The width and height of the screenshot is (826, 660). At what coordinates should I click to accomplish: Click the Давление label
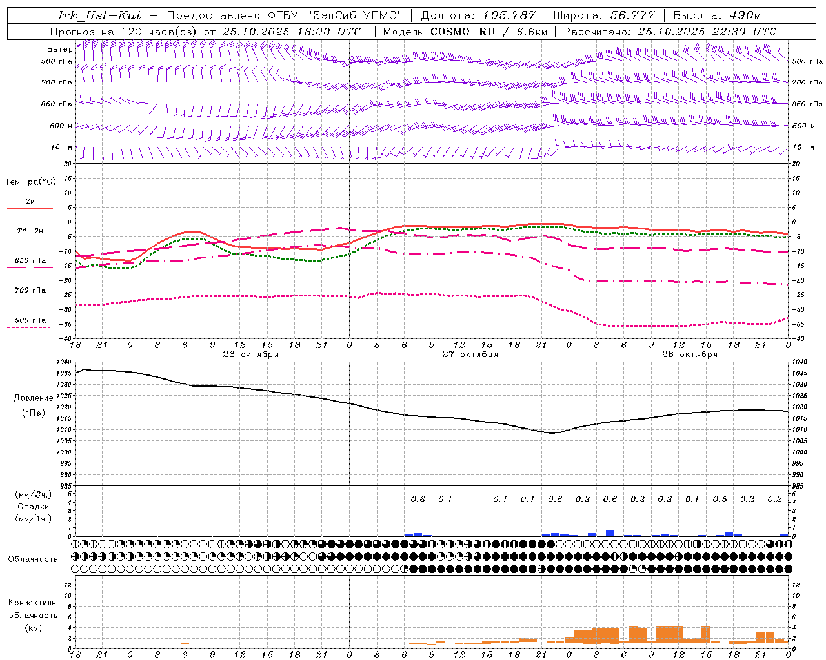34,398
